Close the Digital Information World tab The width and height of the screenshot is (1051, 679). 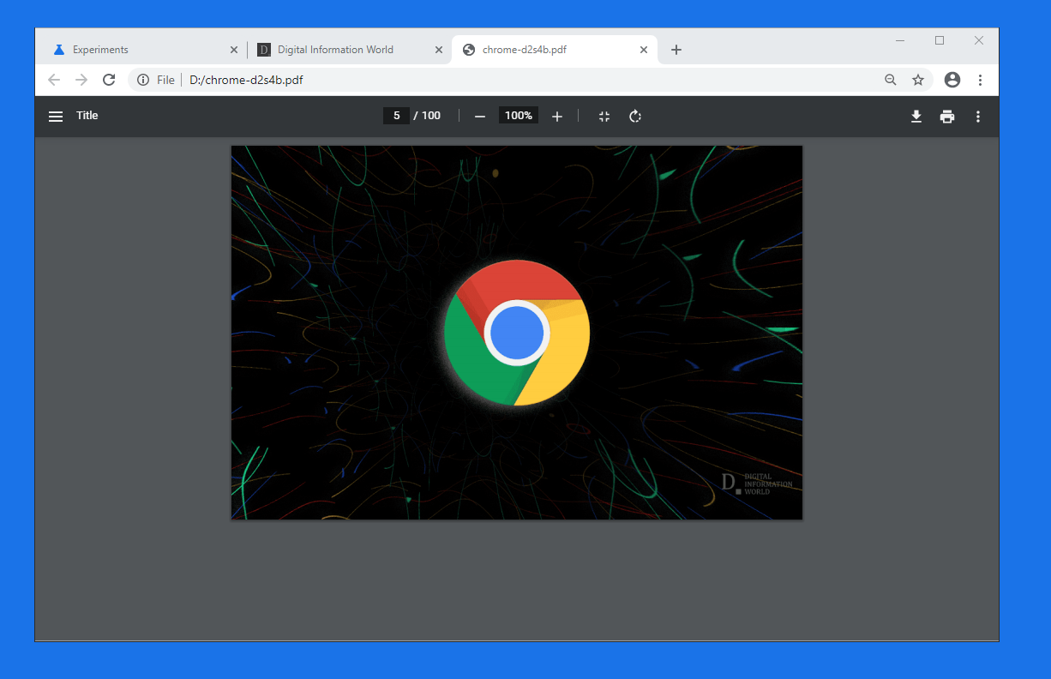click(x=439, y=50)
